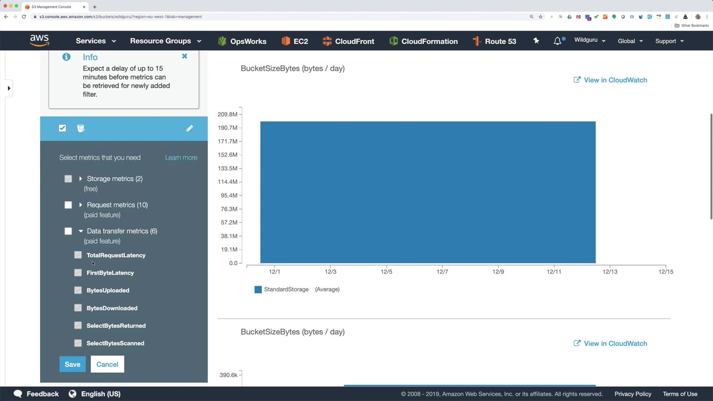Check the BytesDownloaded box

[78, 308]
